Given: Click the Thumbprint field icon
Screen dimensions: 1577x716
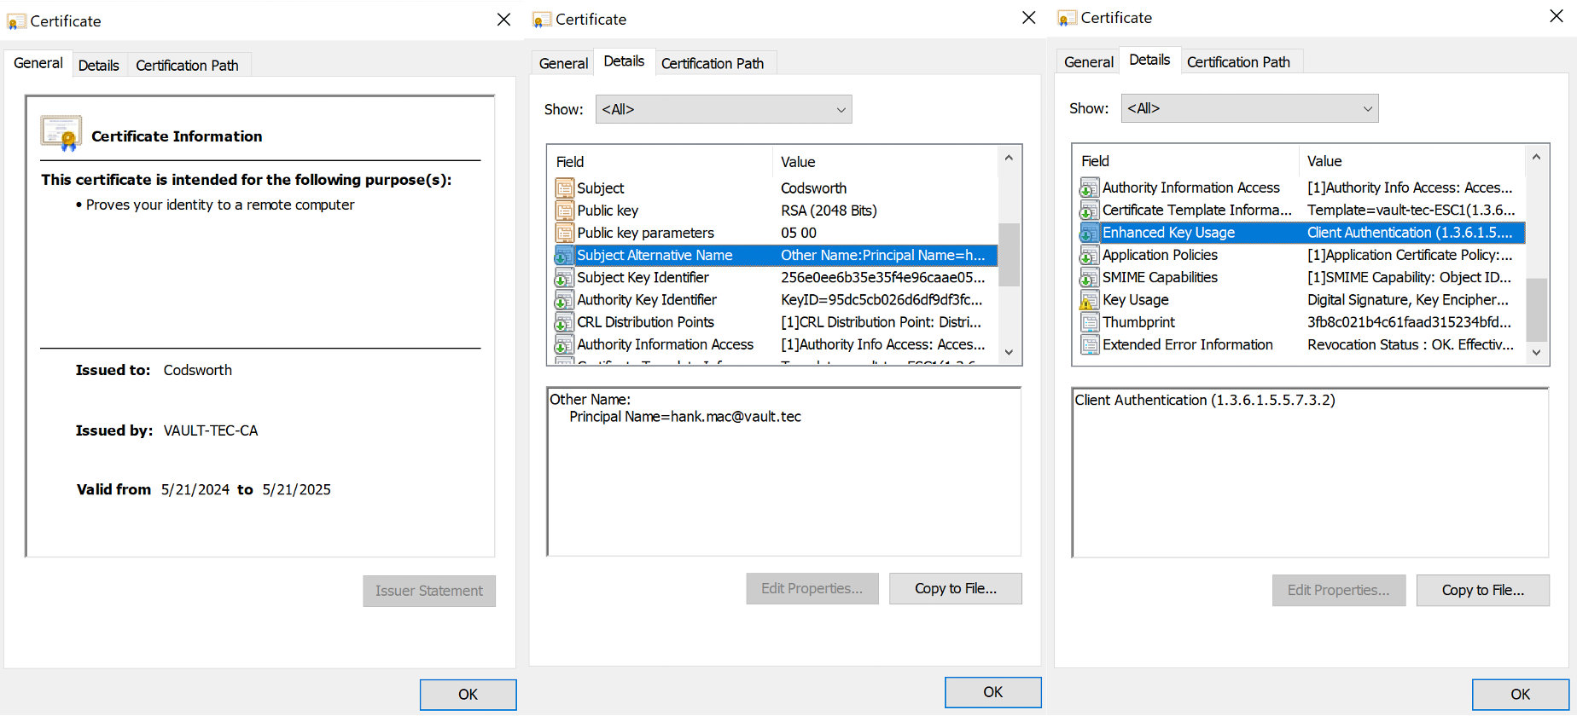Looking at the screenshot, I should coord(1089,322).
